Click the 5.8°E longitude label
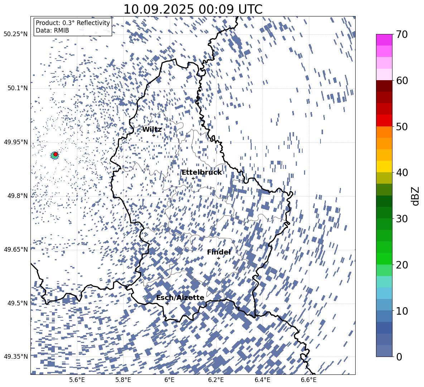Image resolution: width=424 pixels, height=387 pixels. [123, 380]
